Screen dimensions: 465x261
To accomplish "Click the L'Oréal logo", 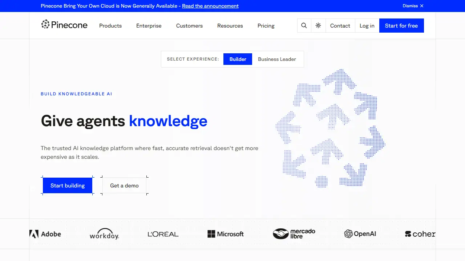I will click(x=163, y=234).
